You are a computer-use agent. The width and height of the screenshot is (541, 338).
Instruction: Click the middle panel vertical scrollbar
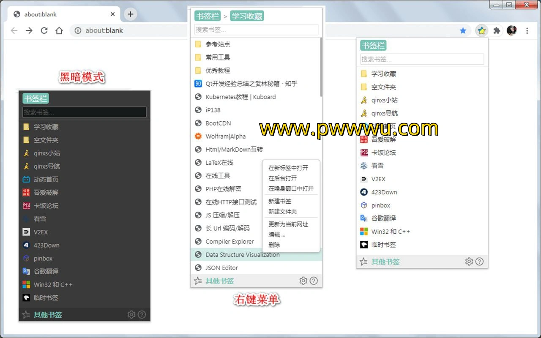321,68
